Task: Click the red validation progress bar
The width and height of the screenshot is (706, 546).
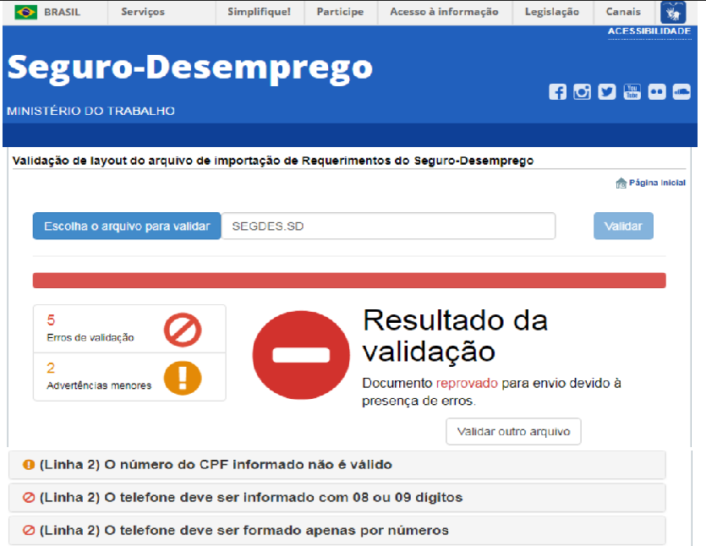Action: (x=349, y=281)
